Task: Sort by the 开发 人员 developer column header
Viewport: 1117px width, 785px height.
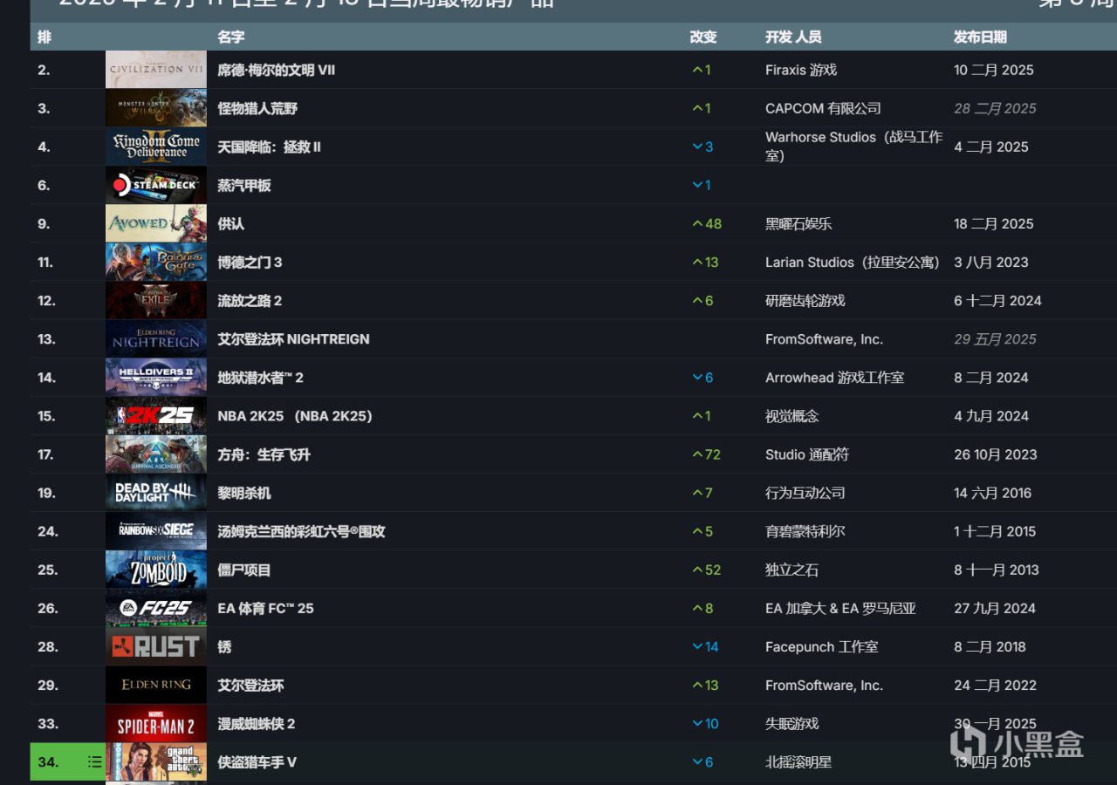Action: click(793, 37)
